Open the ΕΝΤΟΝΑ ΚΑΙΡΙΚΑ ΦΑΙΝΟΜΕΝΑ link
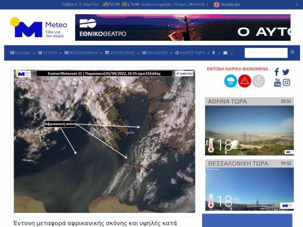The width and height of the screenshot is (303, 227). coord(237,69)
